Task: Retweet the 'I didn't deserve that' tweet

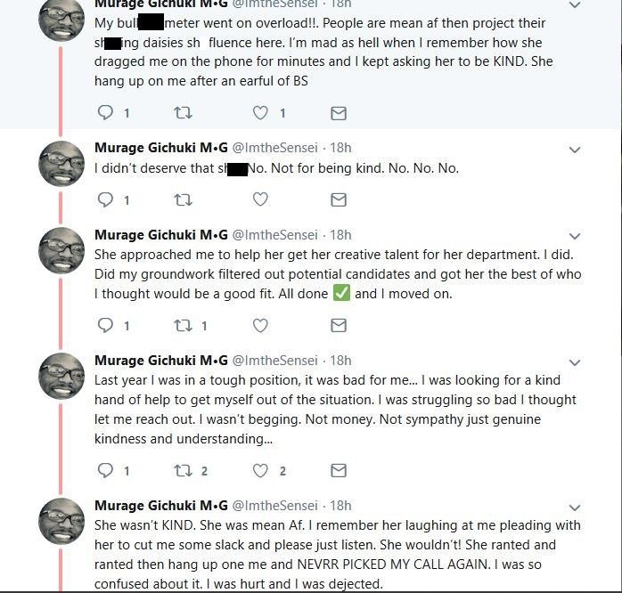Action: pyautogui.click(x=183, y=200)
